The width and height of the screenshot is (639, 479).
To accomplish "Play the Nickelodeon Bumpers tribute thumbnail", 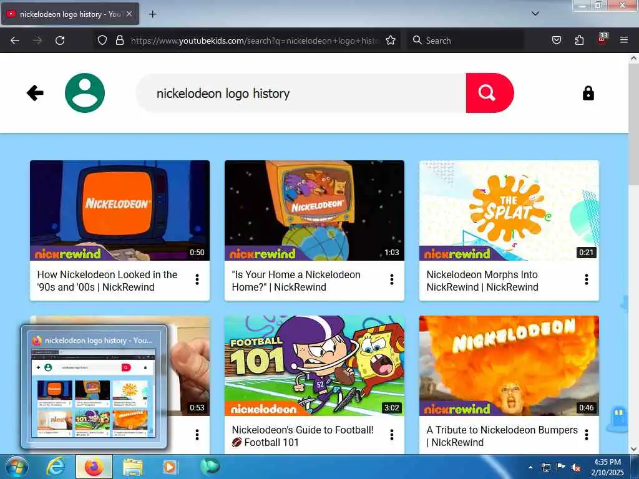I will 509,365.
